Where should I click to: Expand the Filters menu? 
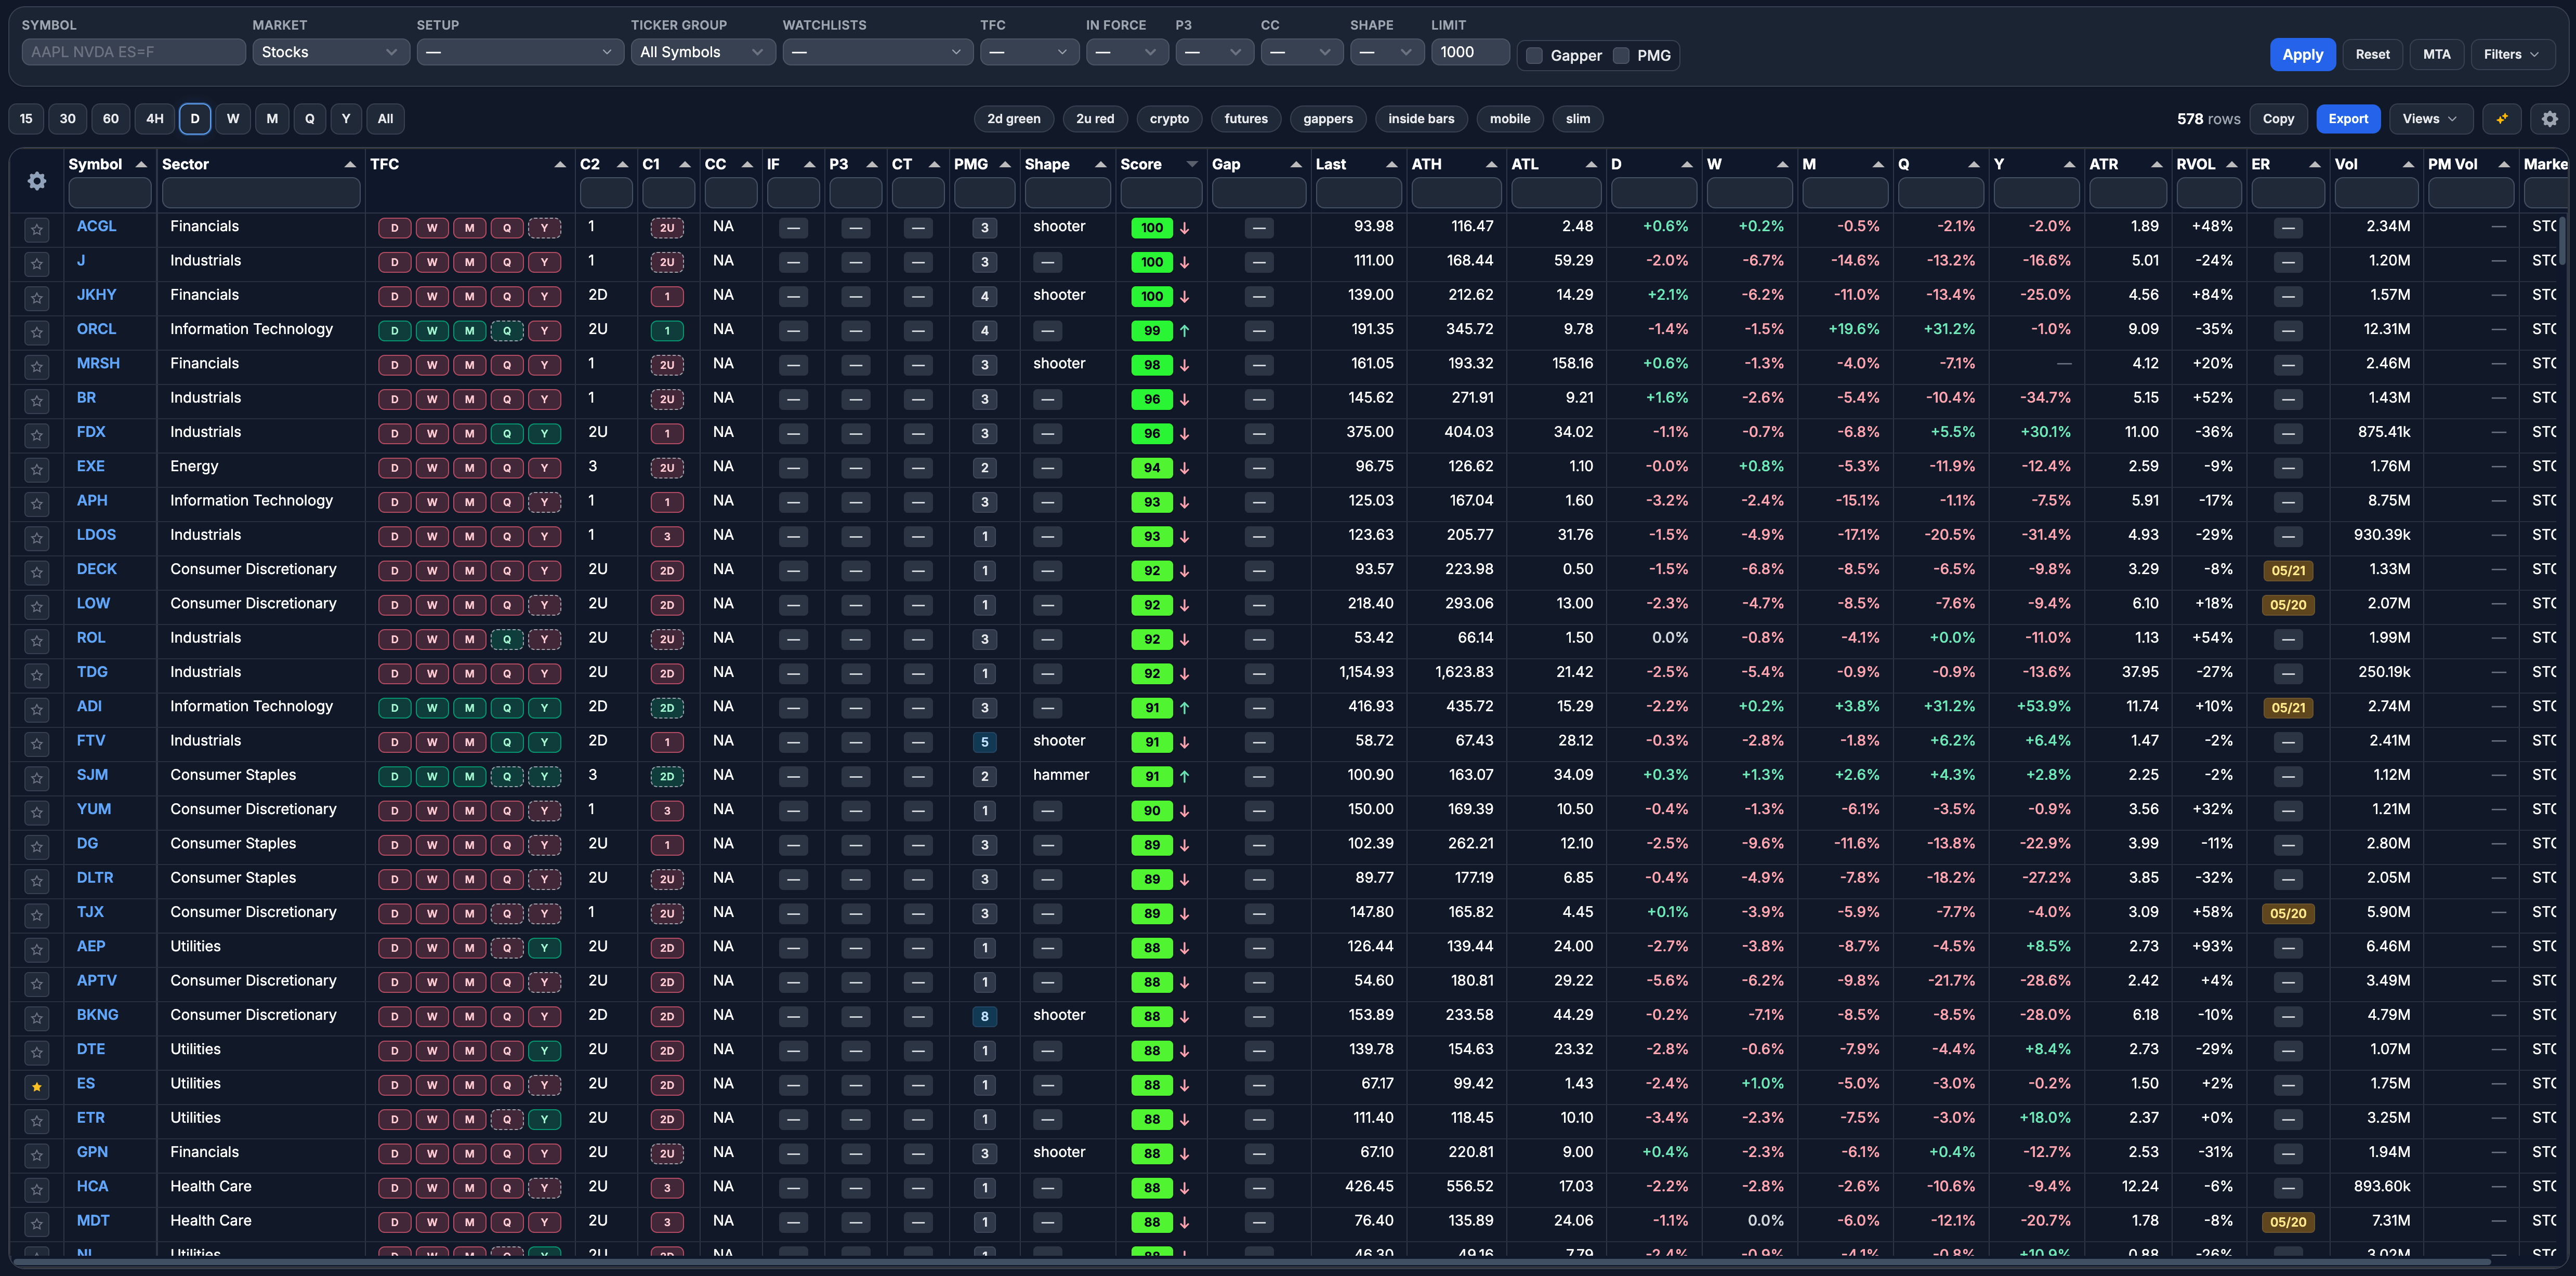click(2511, 55)
